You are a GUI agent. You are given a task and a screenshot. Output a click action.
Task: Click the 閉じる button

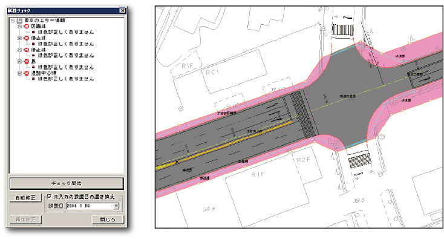108,220
